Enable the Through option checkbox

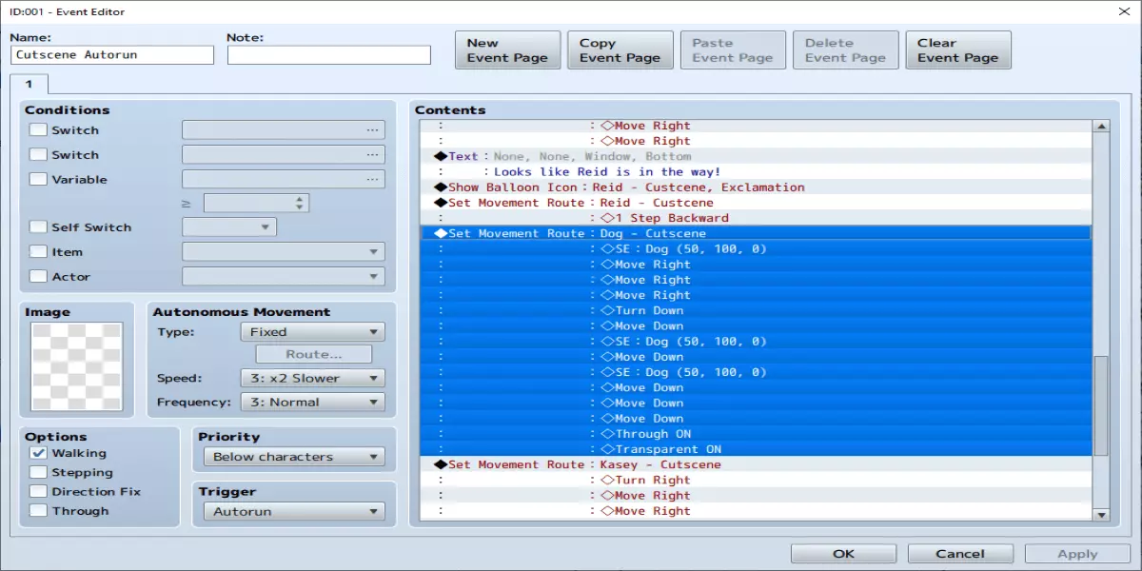[x=38, y=511]
